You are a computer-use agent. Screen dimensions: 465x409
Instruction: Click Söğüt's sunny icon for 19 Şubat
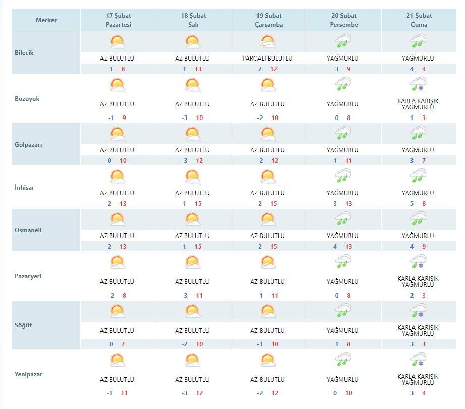coord(268,311)
